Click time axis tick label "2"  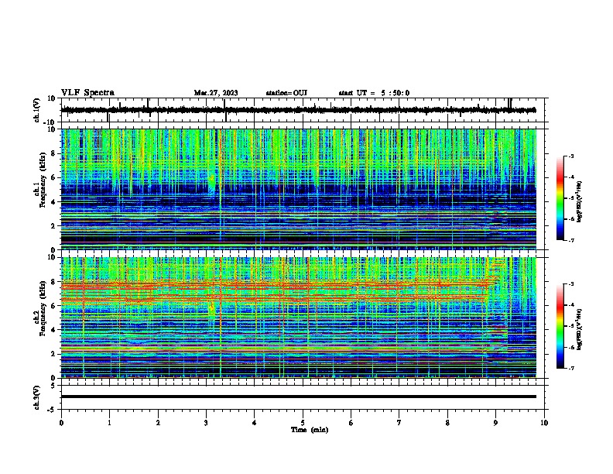(158, 423)
